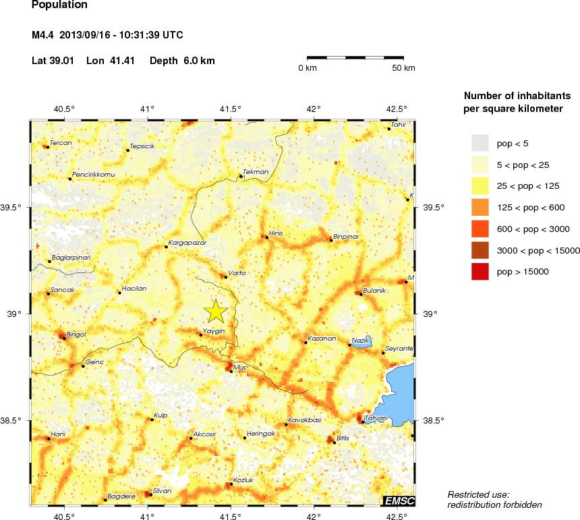Select the Bitlis city marker
Viewport: 580px width, 520px height.
pos(335,442)
